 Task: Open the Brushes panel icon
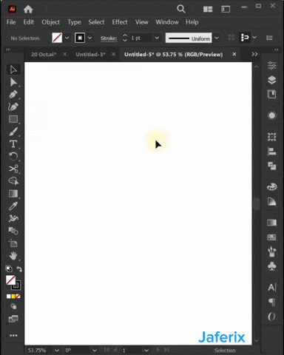click(x=272, y=251)
